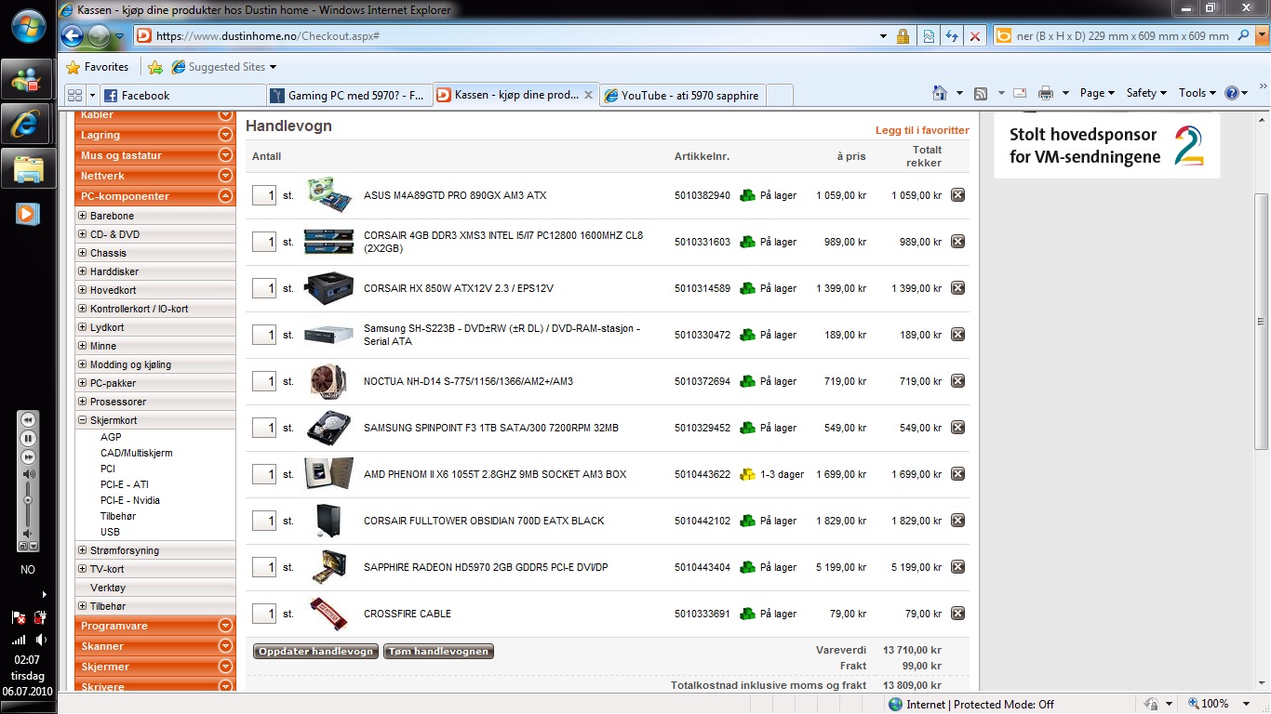The height and width of the screenshot is (714, 1271).
Task: Collapse the PC-komponenter menu section
Action: point(224,196)
